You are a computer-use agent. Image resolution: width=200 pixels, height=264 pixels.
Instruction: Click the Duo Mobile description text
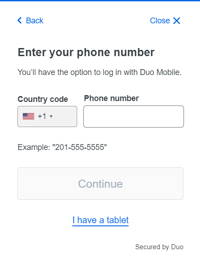100,72
